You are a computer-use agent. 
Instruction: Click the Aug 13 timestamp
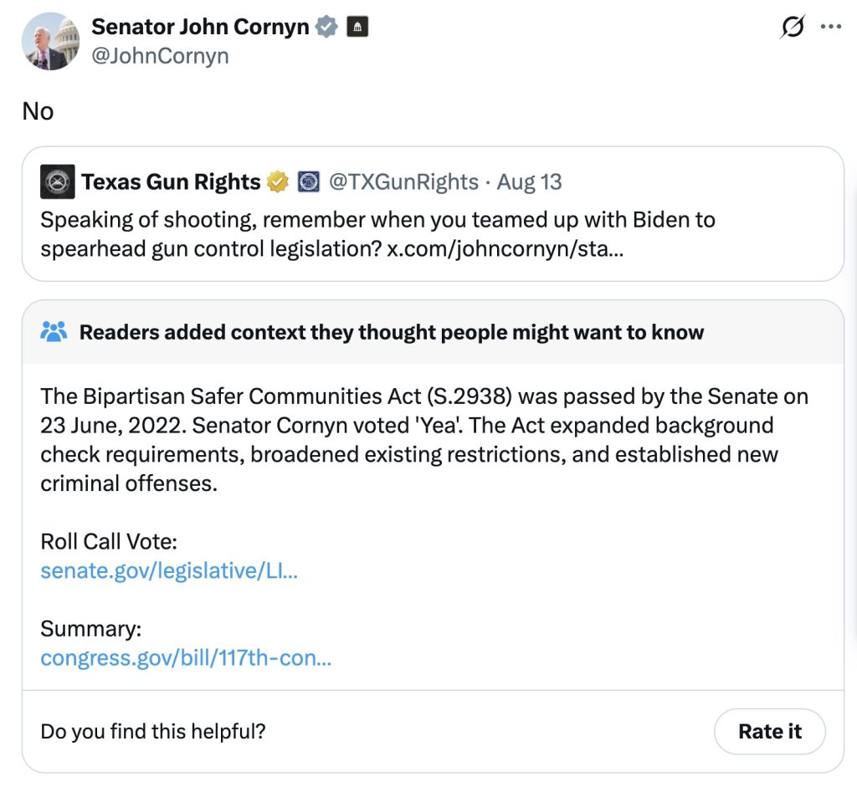coord(529,181)
